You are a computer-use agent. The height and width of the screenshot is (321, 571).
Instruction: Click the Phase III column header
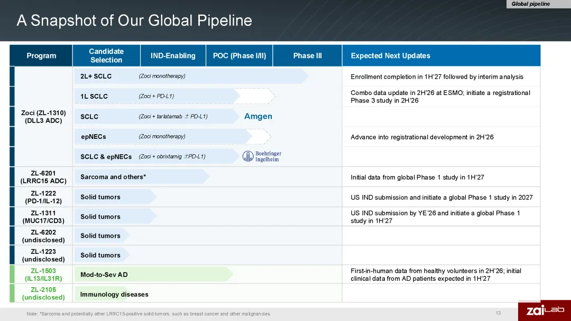(307, 55)
